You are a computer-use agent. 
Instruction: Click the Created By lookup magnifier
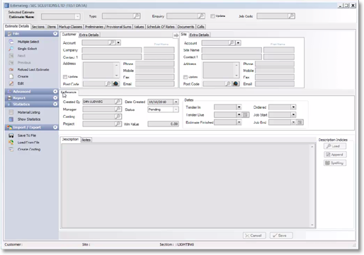click(118, 102)
